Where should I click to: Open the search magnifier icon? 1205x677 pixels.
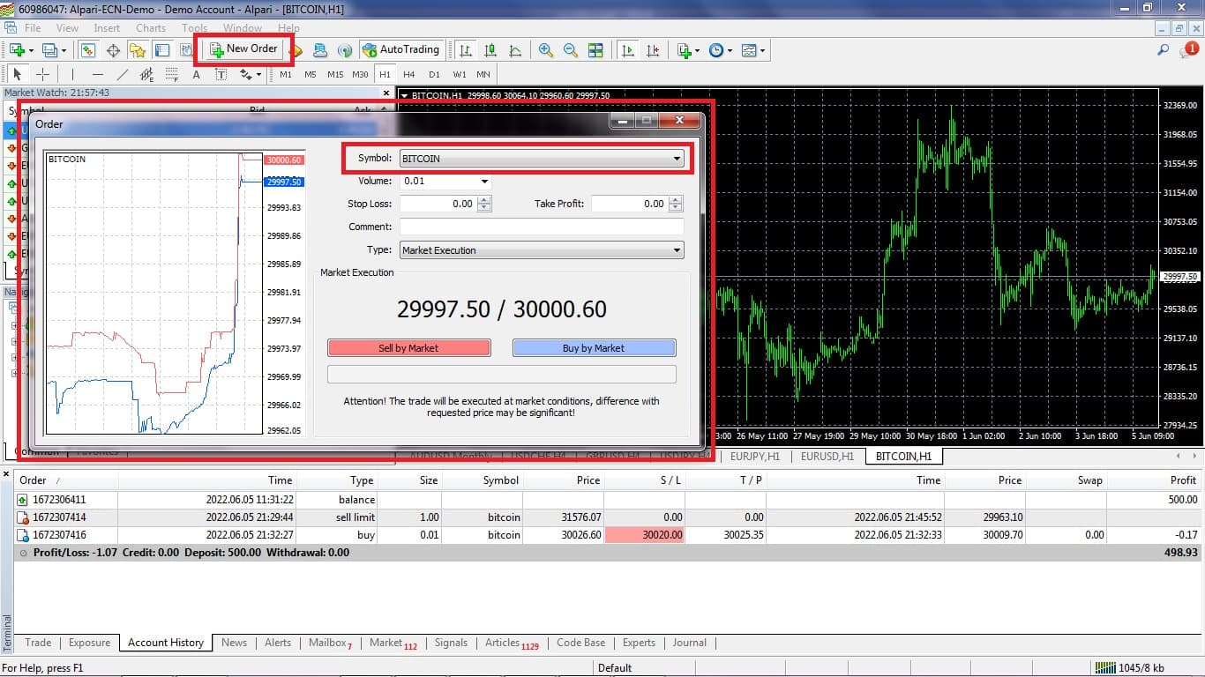tap(1163, 50)
